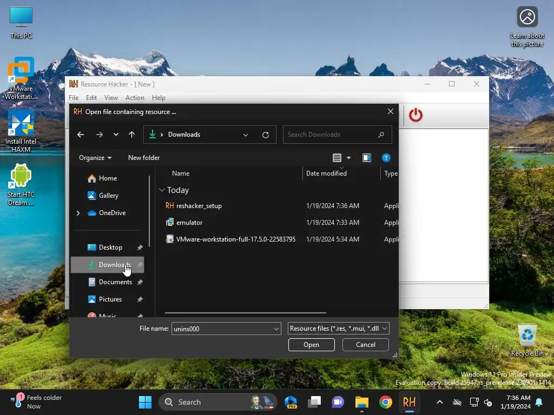Click the pin icon beside Pictures

coord(140,299)
